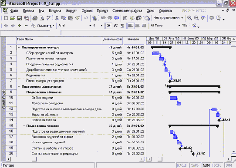Image resolution: width=236 pixels, height=168 pixels.
Task: Open the Файл menu
Action: click(14, 11)
